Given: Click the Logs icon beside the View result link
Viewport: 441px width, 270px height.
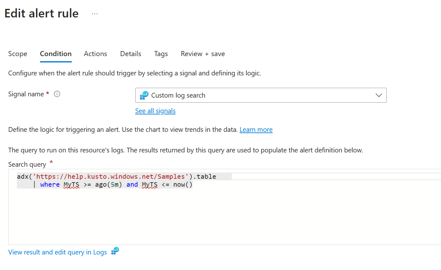Looking at the screenshot, I should [x=115, y=251].
